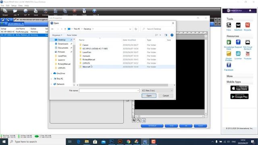The height and width of the screenshot is (145, 258).
Task: Select the zoom magnifier tool below preview
Action: click(139, 120)
